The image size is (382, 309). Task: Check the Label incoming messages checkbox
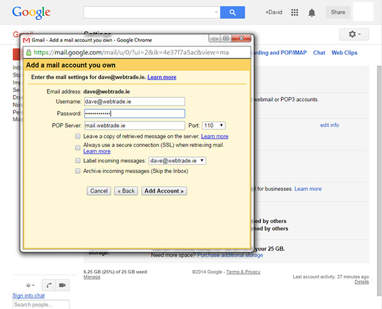pyautogui.click(x=78, y=161)
